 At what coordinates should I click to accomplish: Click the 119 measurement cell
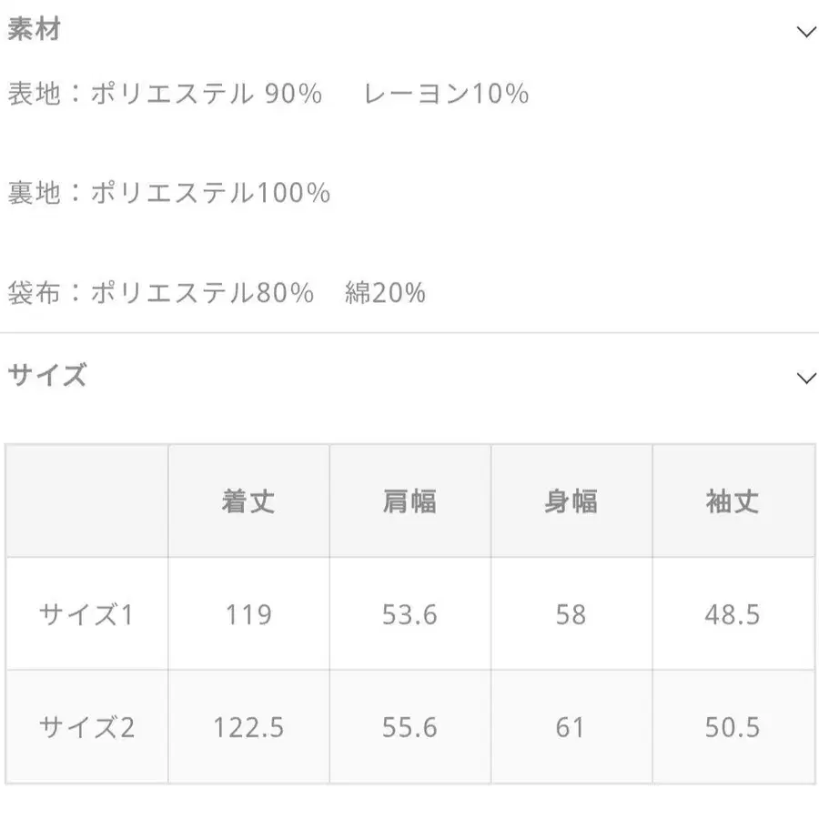point(248,613)
